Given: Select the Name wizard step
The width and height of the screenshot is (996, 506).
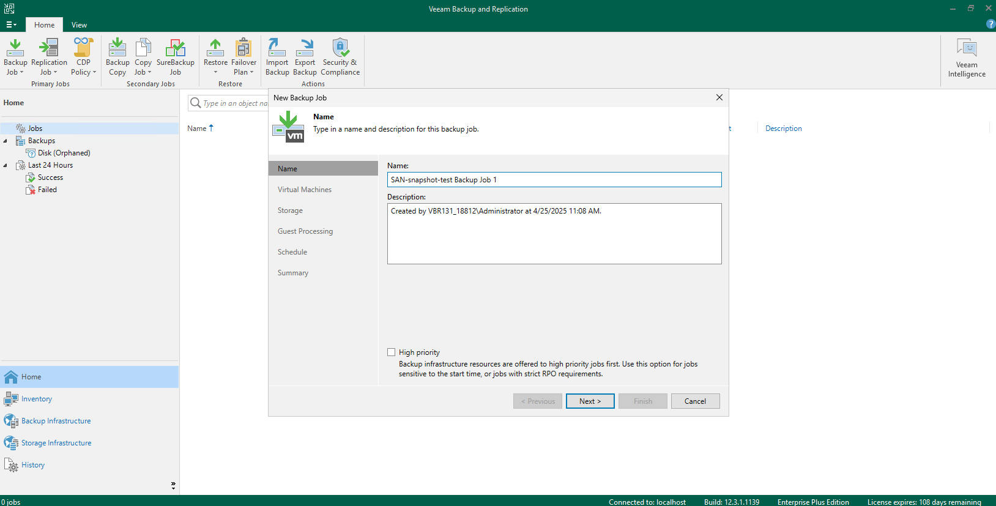Looking at the screenshot, I should 323,169.
